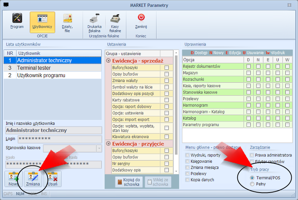The image size is (298, 200).
Task: Select the Użytkownicy toolbar icon
Action: 42,22
